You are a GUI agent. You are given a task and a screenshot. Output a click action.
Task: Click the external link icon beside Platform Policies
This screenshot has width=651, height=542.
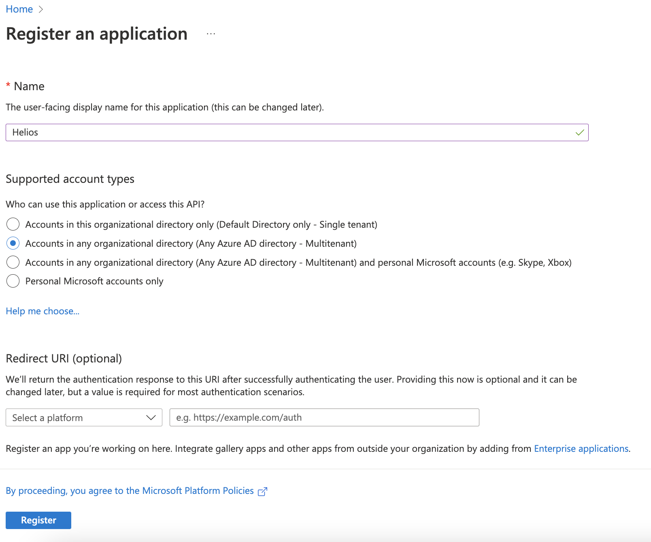click(x=262, y=491)
